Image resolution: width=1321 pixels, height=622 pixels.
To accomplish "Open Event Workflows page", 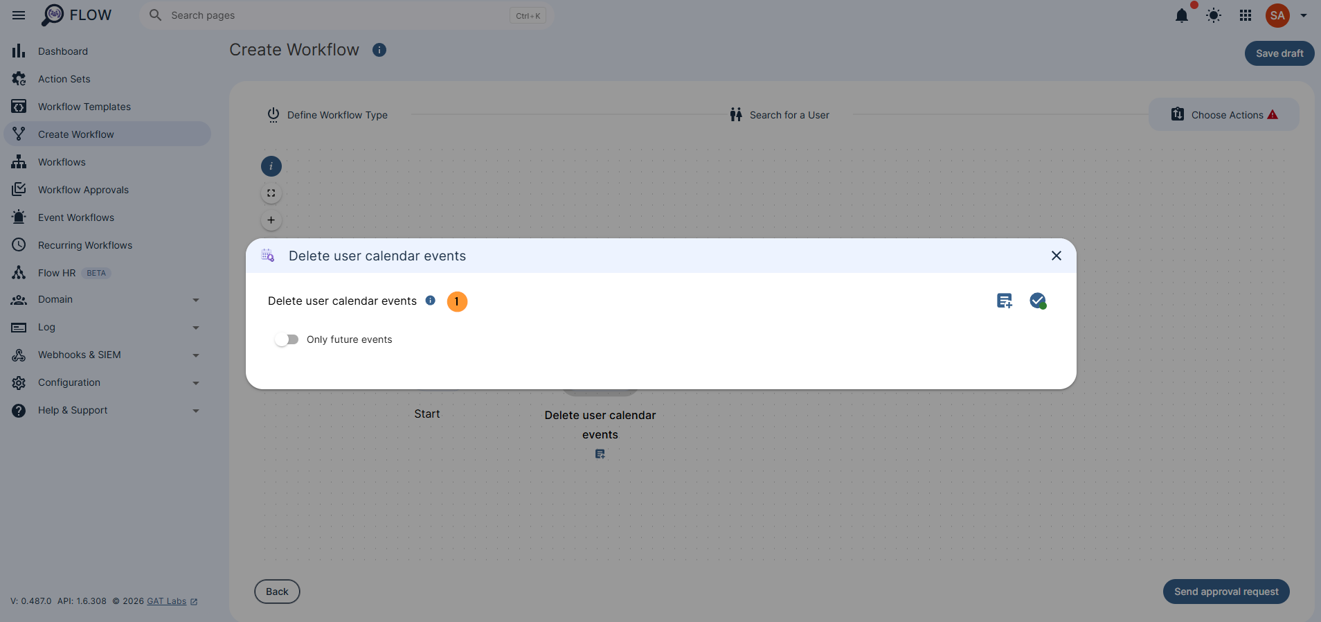I will (x=107, y=217).
